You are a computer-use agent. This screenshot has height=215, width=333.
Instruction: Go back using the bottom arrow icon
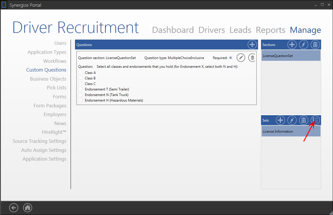coord(14,207)
